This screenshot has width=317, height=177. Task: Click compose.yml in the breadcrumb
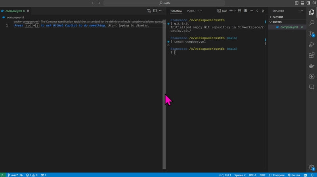pos(15,17)
